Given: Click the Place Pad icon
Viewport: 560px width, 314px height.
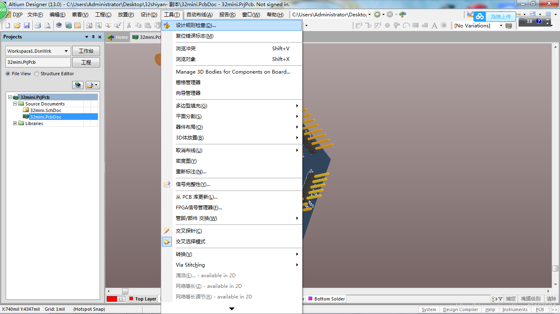Looking at the screenshot, I should (x=387, y=25).
